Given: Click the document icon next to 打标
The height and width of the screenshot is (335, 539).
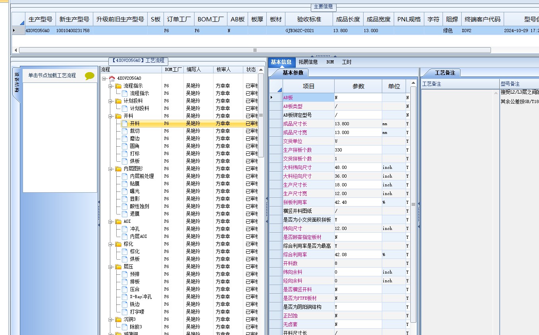Looking at the screenshot, I should point(125,153).
